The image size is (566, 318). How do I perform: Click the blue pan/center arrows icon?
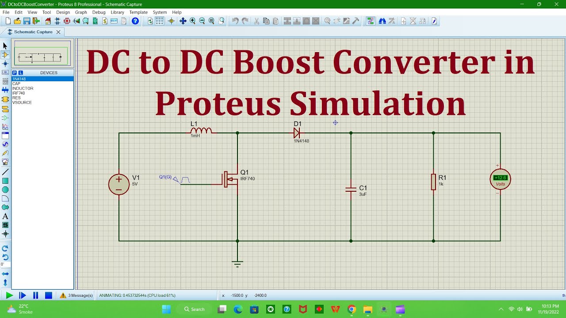pyautogui.click(x=183, y=21)
